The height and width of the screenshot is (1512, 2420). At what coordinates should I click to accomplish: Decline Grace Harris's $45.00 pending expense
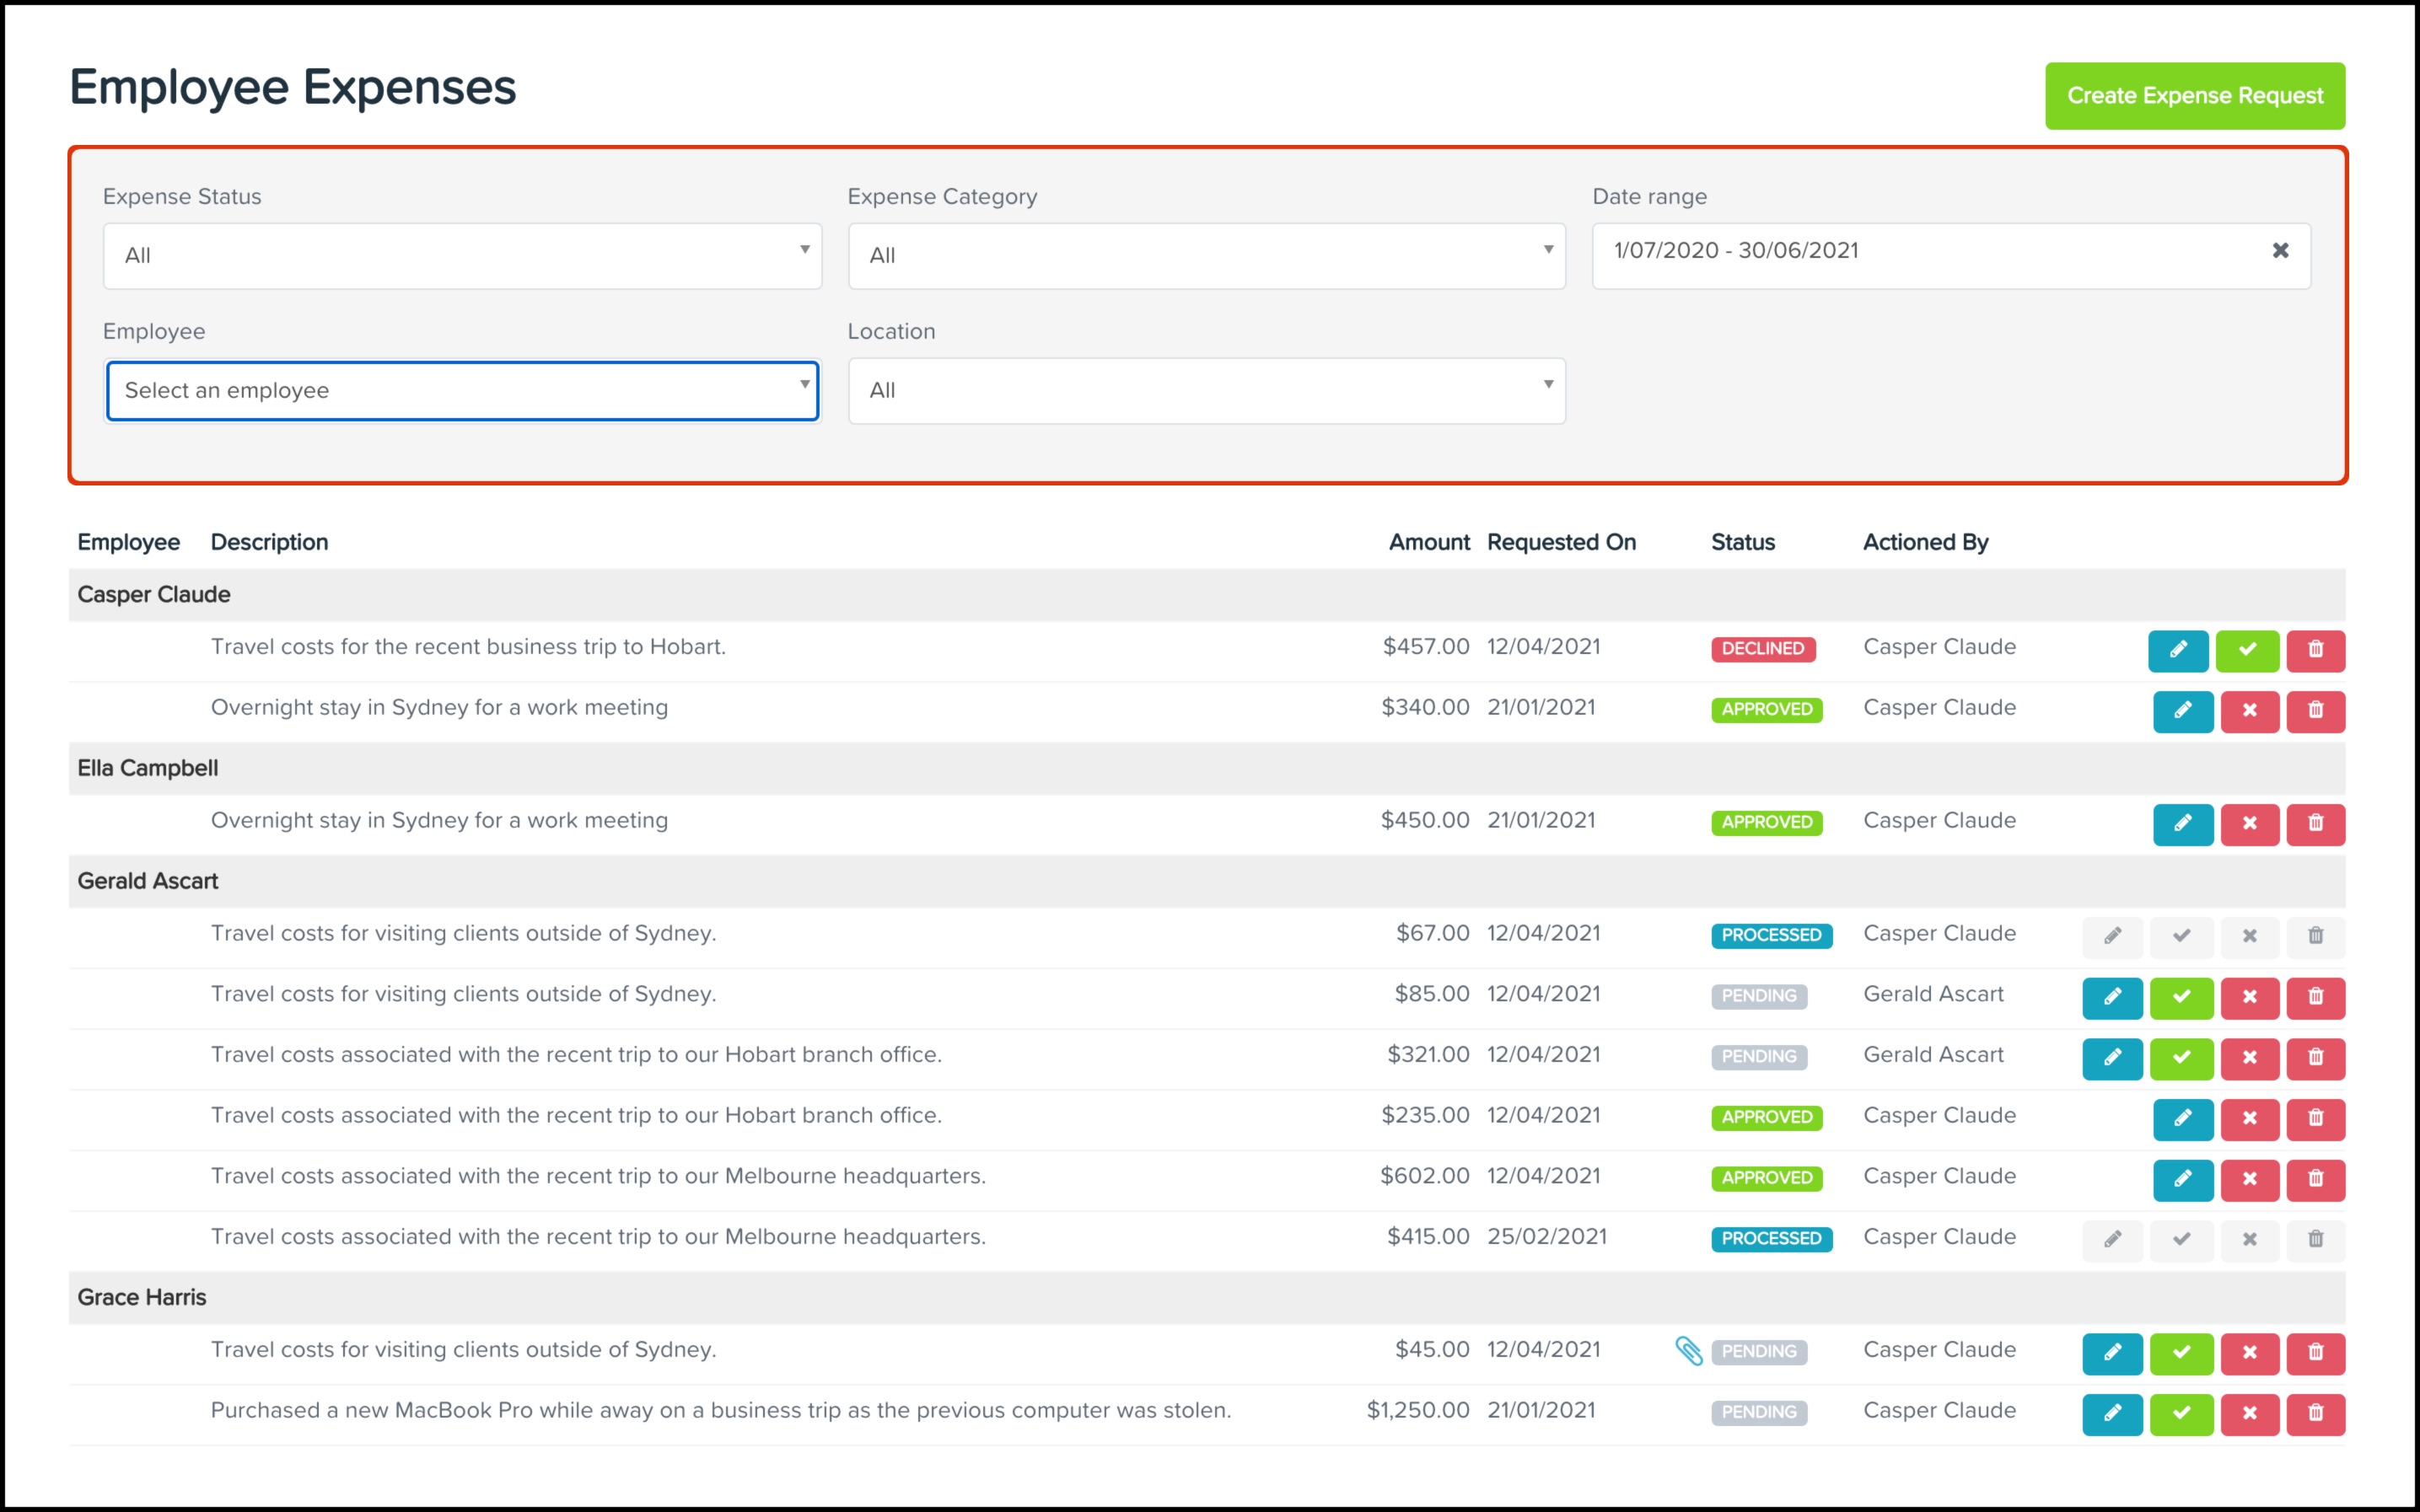pyautogui.click(x=2249, y=1353)
